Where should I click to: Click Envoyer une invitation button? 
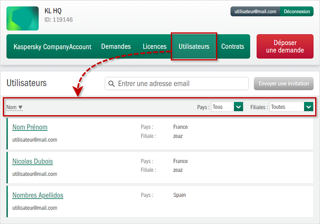[x=284, y=84]
